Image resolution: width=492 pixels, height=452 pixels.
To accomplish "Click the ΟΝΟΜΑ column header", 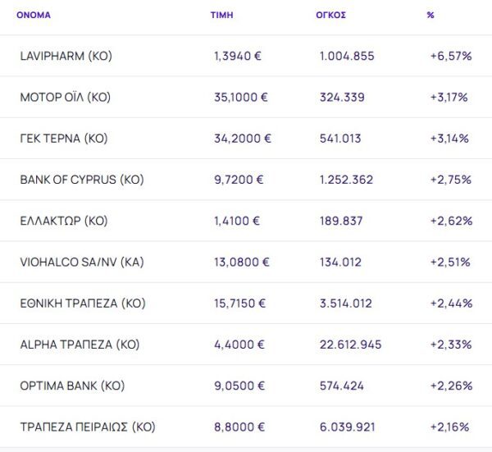I will click(x=34, y=15).
